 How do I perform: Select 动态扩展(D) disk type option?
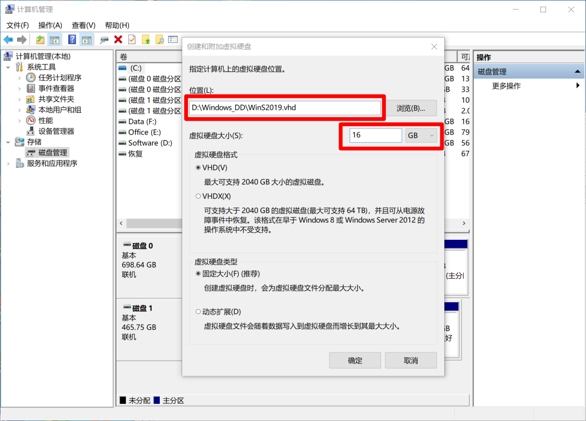tap(198, 312)
